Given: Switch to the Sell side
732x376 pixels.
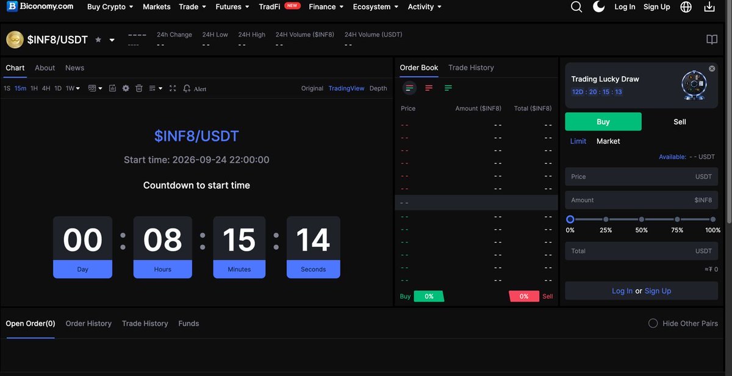Looking at the screenshot, I should [680, 121].
